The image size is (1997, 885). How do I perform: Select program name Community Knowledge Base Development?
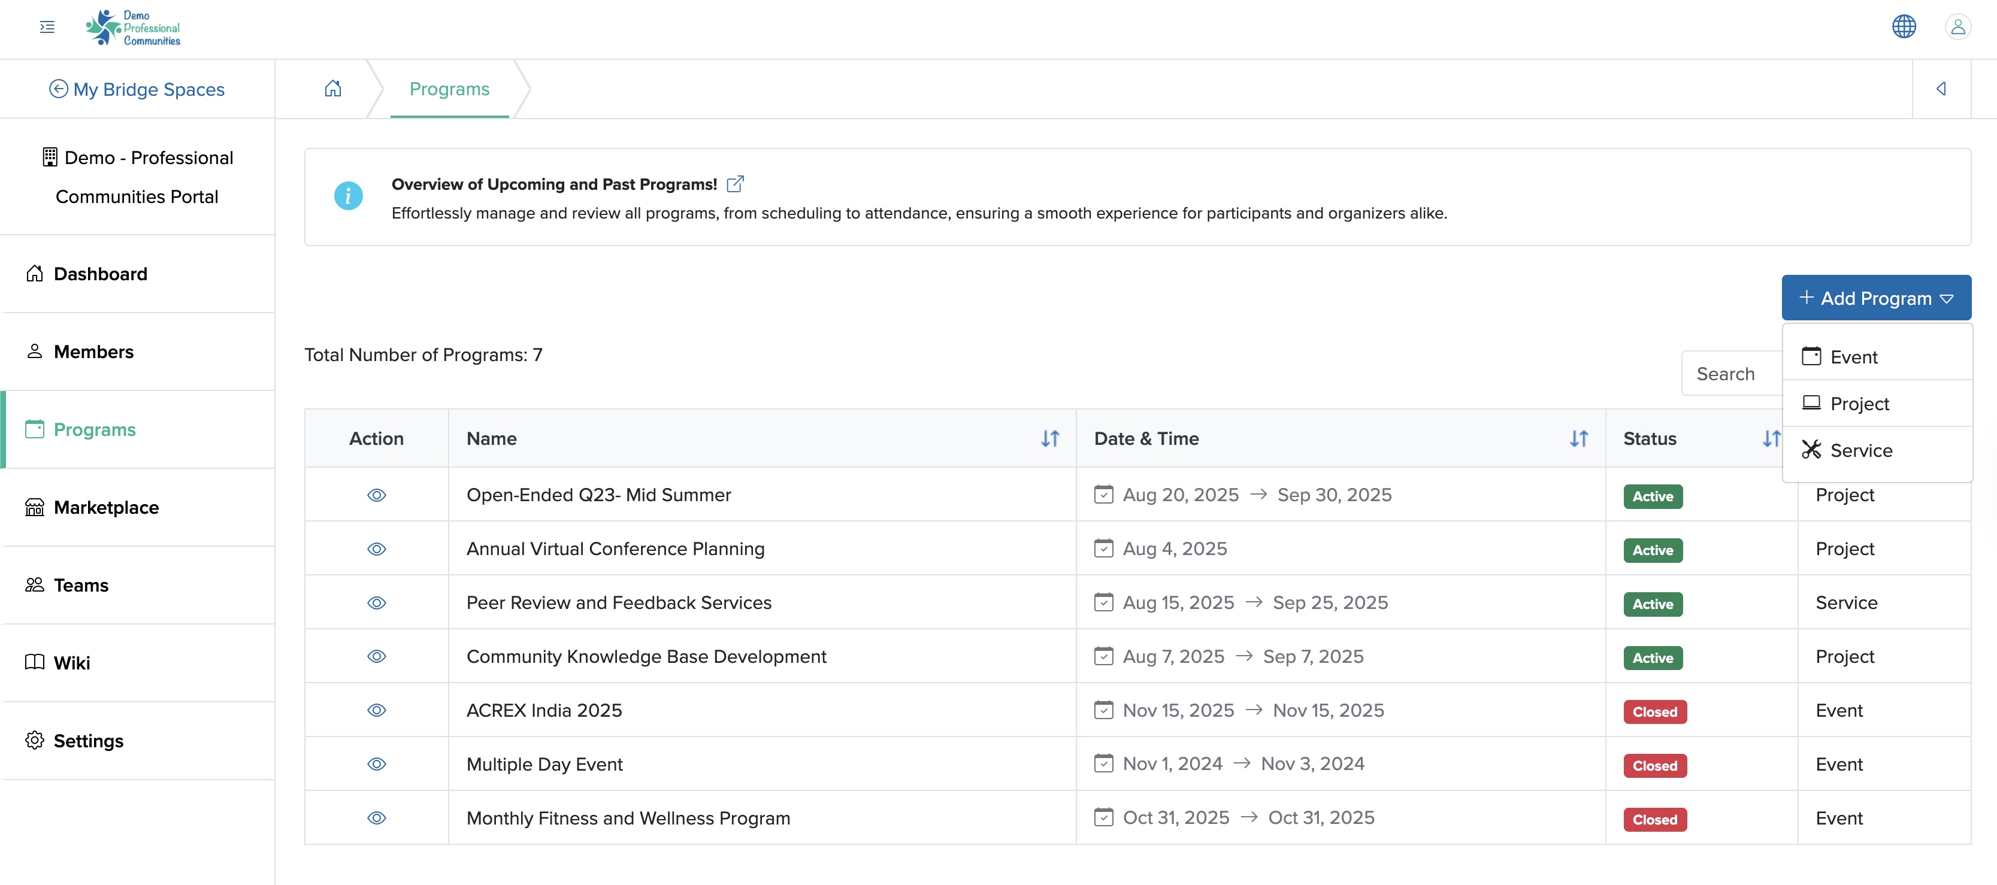pos(646,656)
